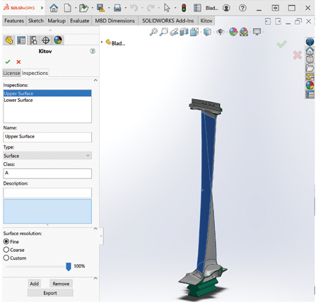Click the Rebuild traffic light icon
Image resolution: width=318 pixels, height=305 pixels.
[x=184, y=8]
